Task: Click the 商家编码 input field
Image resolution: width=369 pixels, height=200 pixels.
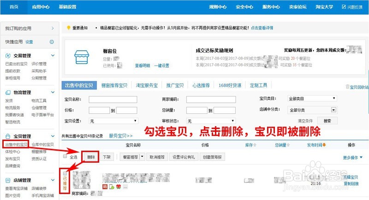Action: click(211, 100)
